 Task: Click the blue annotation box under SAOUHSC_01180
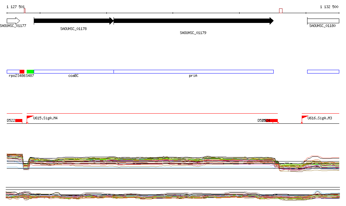tap(323, 71)
